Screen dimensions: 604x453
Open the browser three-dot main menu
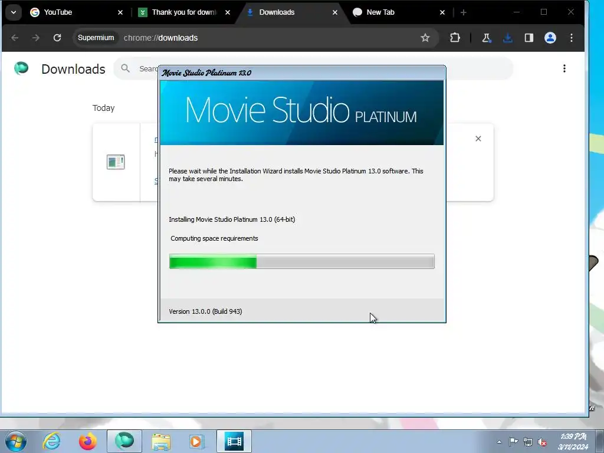pos(572,38)
